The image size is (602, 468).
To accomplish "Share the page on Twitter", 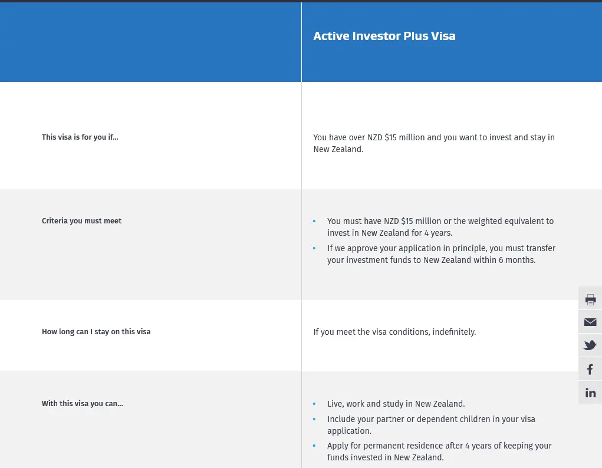I will click(x=590, y=345).
